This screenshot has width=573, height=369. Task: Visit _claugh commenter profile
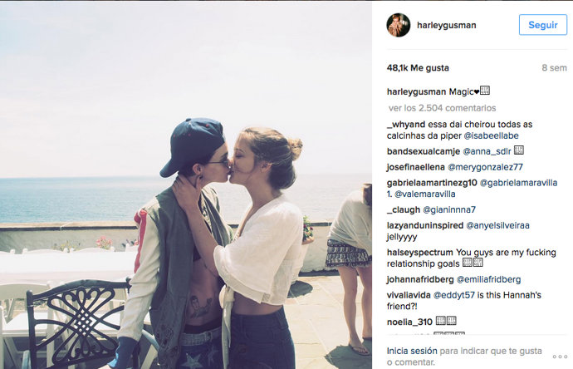tap(404, 209)
